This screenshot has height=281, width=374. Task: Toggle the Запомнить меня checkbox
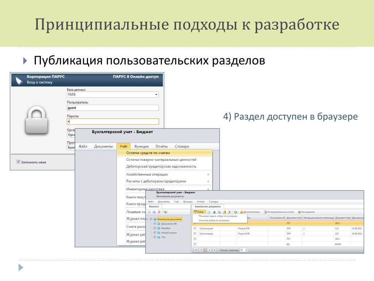pos(18,162)
